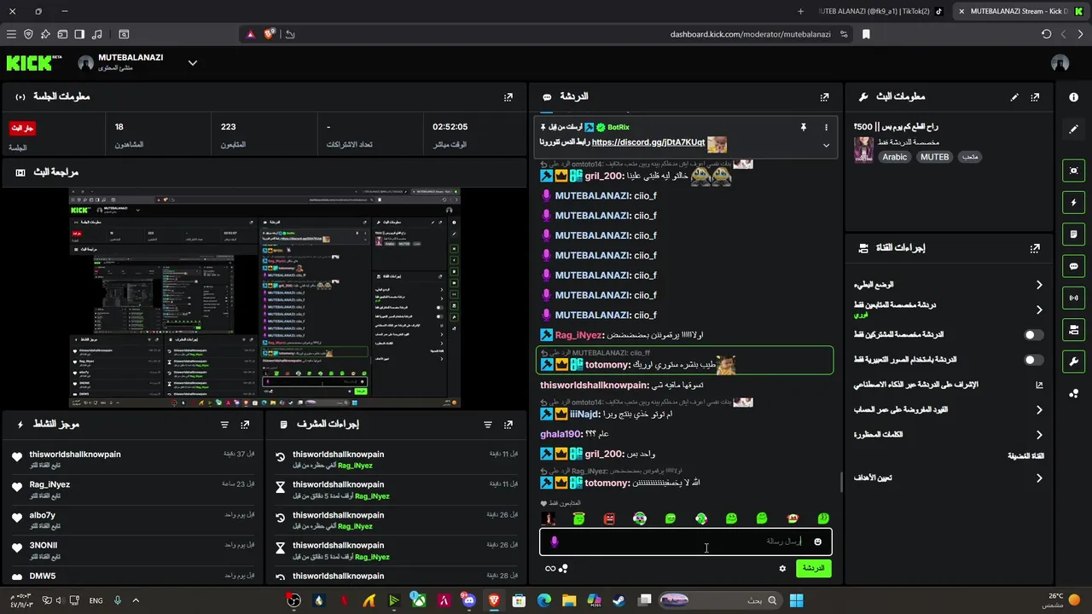Toggle subscribers-only chat switch
1092x614 pixels.
pos(1034,335)
